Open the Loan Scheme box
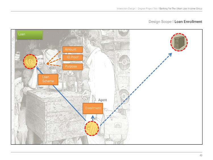Viewport: 213px width, 160px height. pyautogui.click(x=48, y=79)
